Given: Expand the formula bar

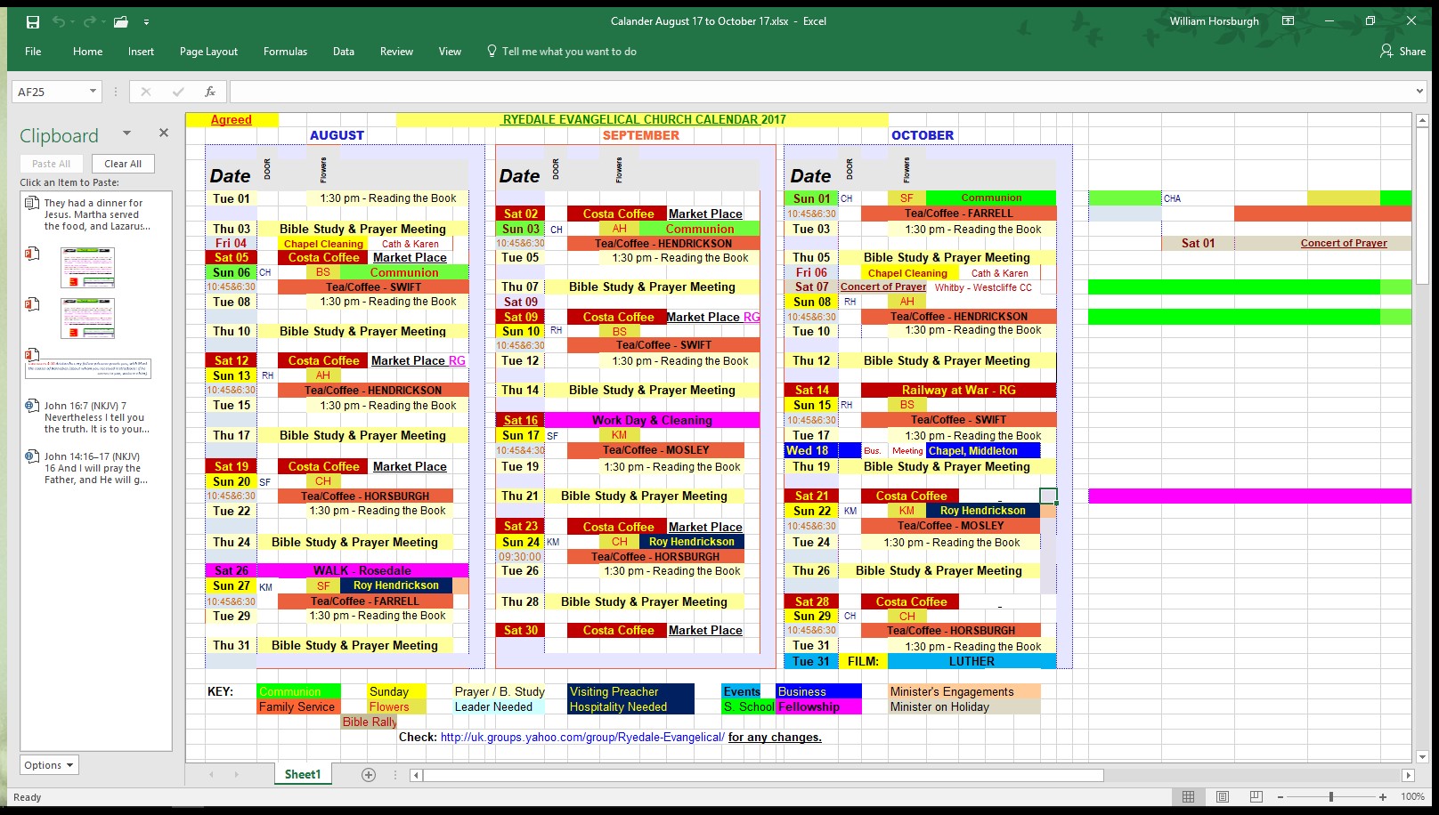Looking at the screenshot, I should (1419, 92).
